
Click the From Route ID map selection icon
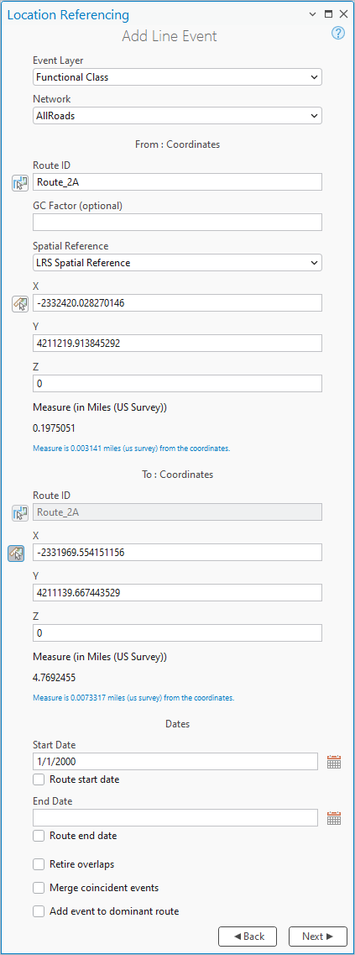point(20,182)
